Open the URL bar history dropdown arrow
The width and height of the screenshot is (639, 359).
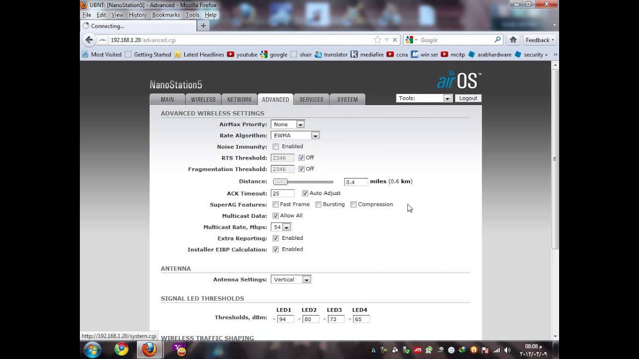(x=386, y=40)
